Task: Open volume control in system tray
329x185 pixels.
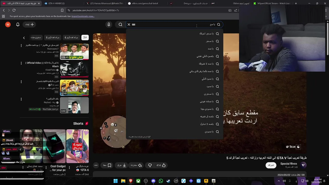Action: pyautogui.click(x=307, y=181)
